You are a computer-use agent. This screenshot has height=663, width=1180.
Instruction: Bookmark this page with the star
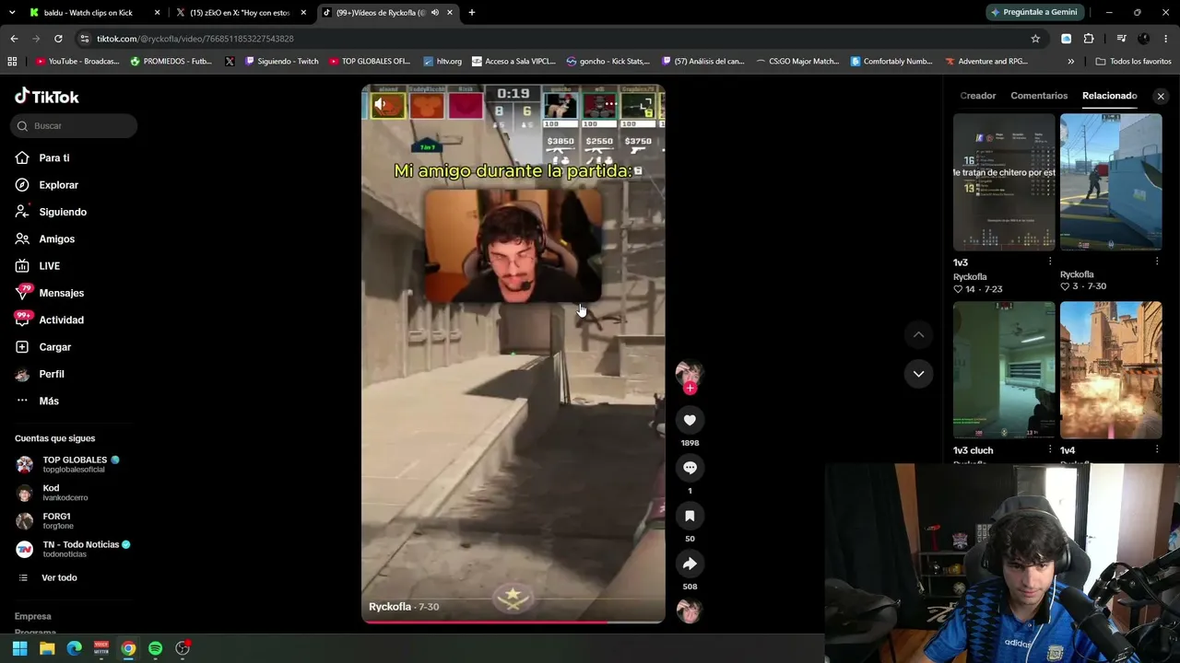pyautogui.click(x=1035, y=39)
